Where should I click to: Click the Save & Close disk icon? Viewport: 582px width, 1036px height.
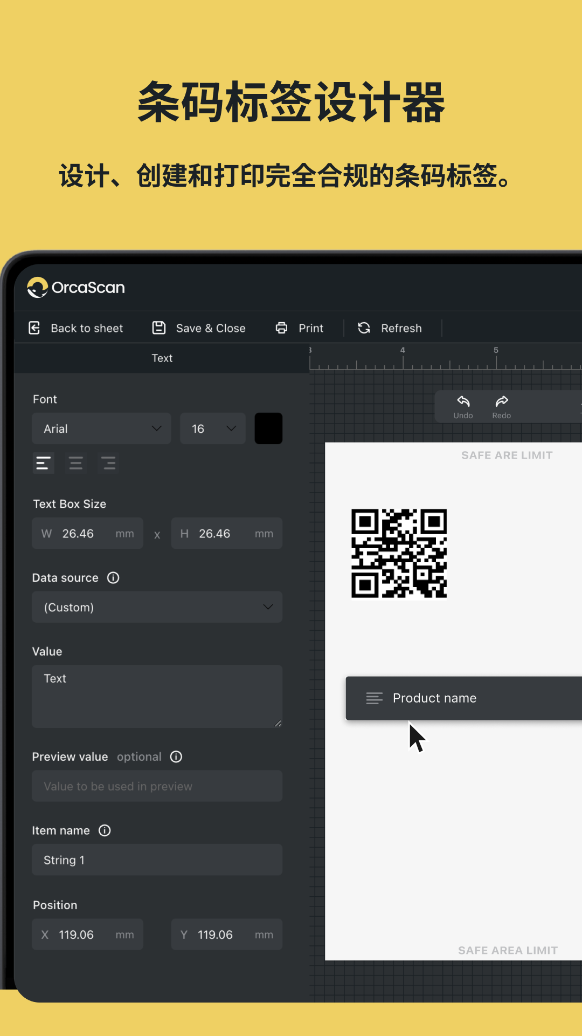click(159, 328)
